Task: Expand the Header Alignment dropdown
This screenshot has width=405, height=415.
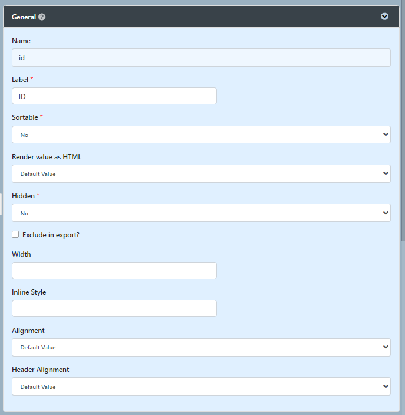Action: pyautogui.click(x=201, y=387)
